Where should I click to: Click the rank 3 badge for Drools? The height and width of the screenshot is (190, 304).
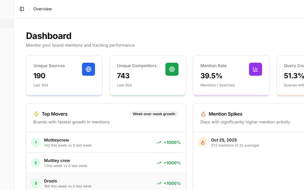[x=36, y=183]
